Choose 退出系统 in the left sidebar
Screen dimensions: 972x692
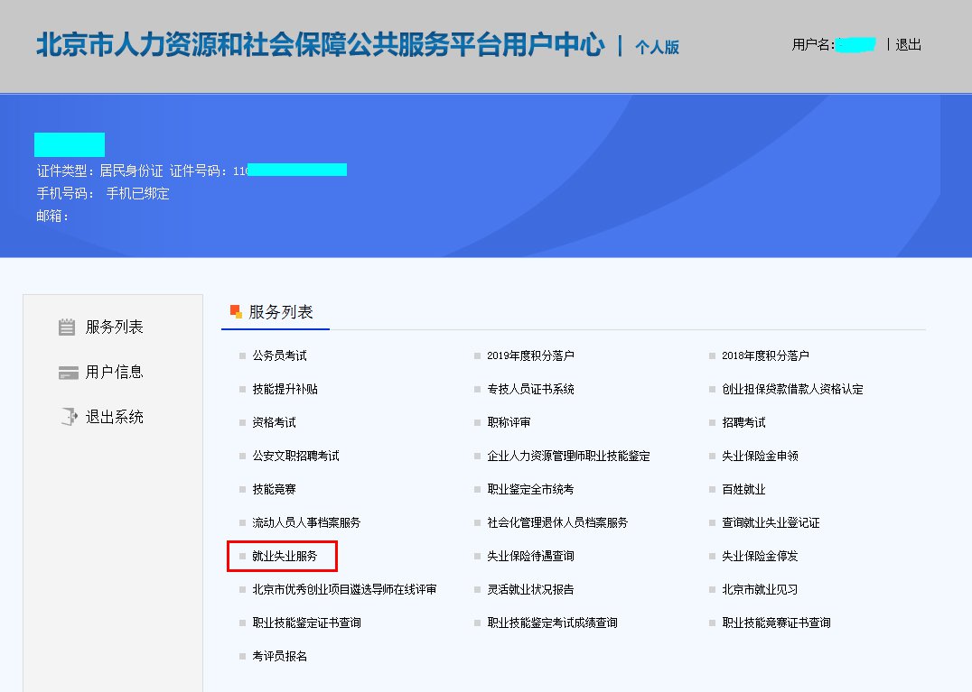(114, 417)
